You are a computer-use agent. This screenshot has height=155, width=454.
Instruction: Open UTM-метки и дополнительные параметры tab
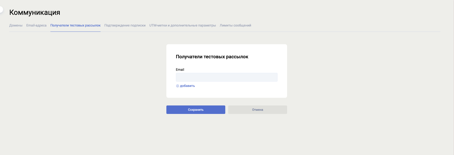pos(182,25)
